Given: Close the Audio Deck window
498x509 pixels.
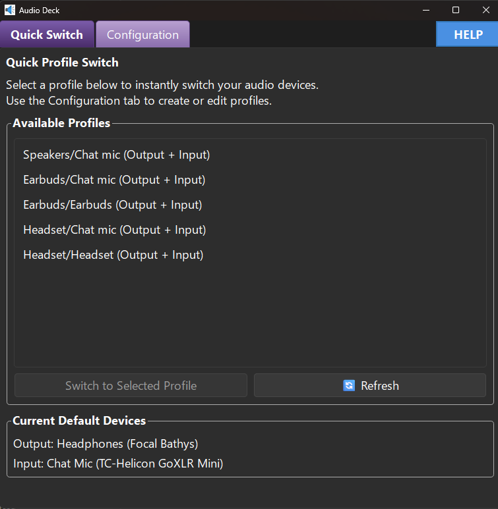Looking at the screenshot, I should [x=486, y=10].
